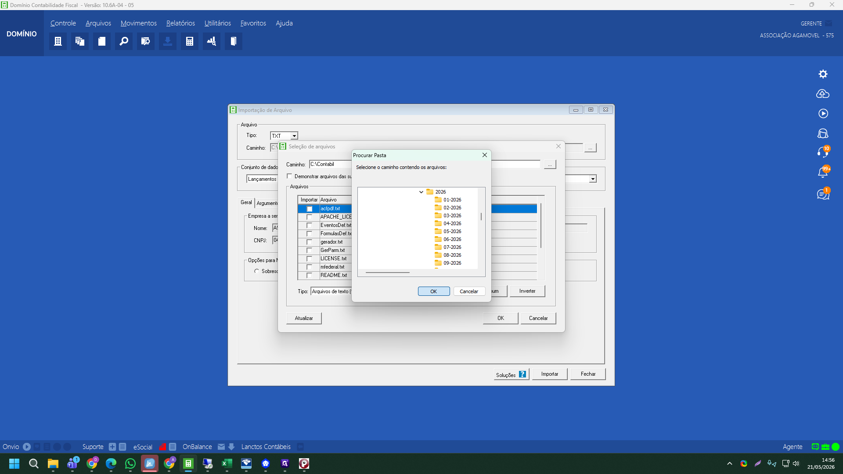
Task: Check the import box for mfederal.txt
Action: click(310, 267)
